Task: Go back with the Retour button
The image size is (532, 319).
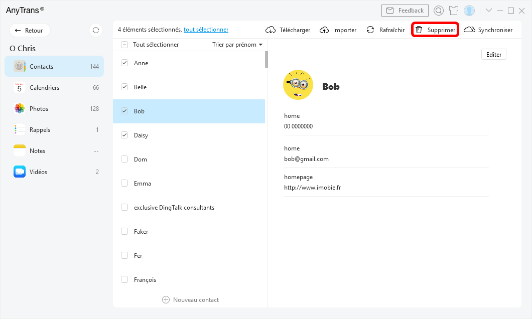Action: (x=30, y=30)
